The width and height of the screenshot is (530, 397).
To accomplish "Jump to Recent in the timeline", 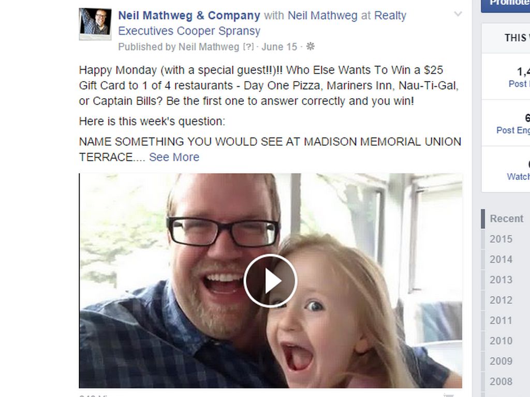I will pyautogui.click(x=506, y=219).
